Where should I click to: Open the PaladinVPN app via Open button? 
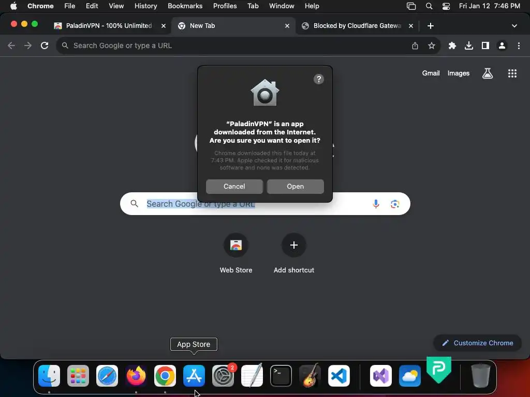[295, 186]
